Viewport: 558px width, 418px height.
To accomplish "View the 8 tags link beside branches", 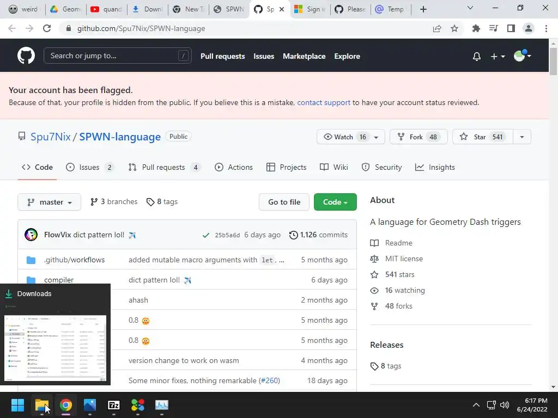I will coord(162,201).
